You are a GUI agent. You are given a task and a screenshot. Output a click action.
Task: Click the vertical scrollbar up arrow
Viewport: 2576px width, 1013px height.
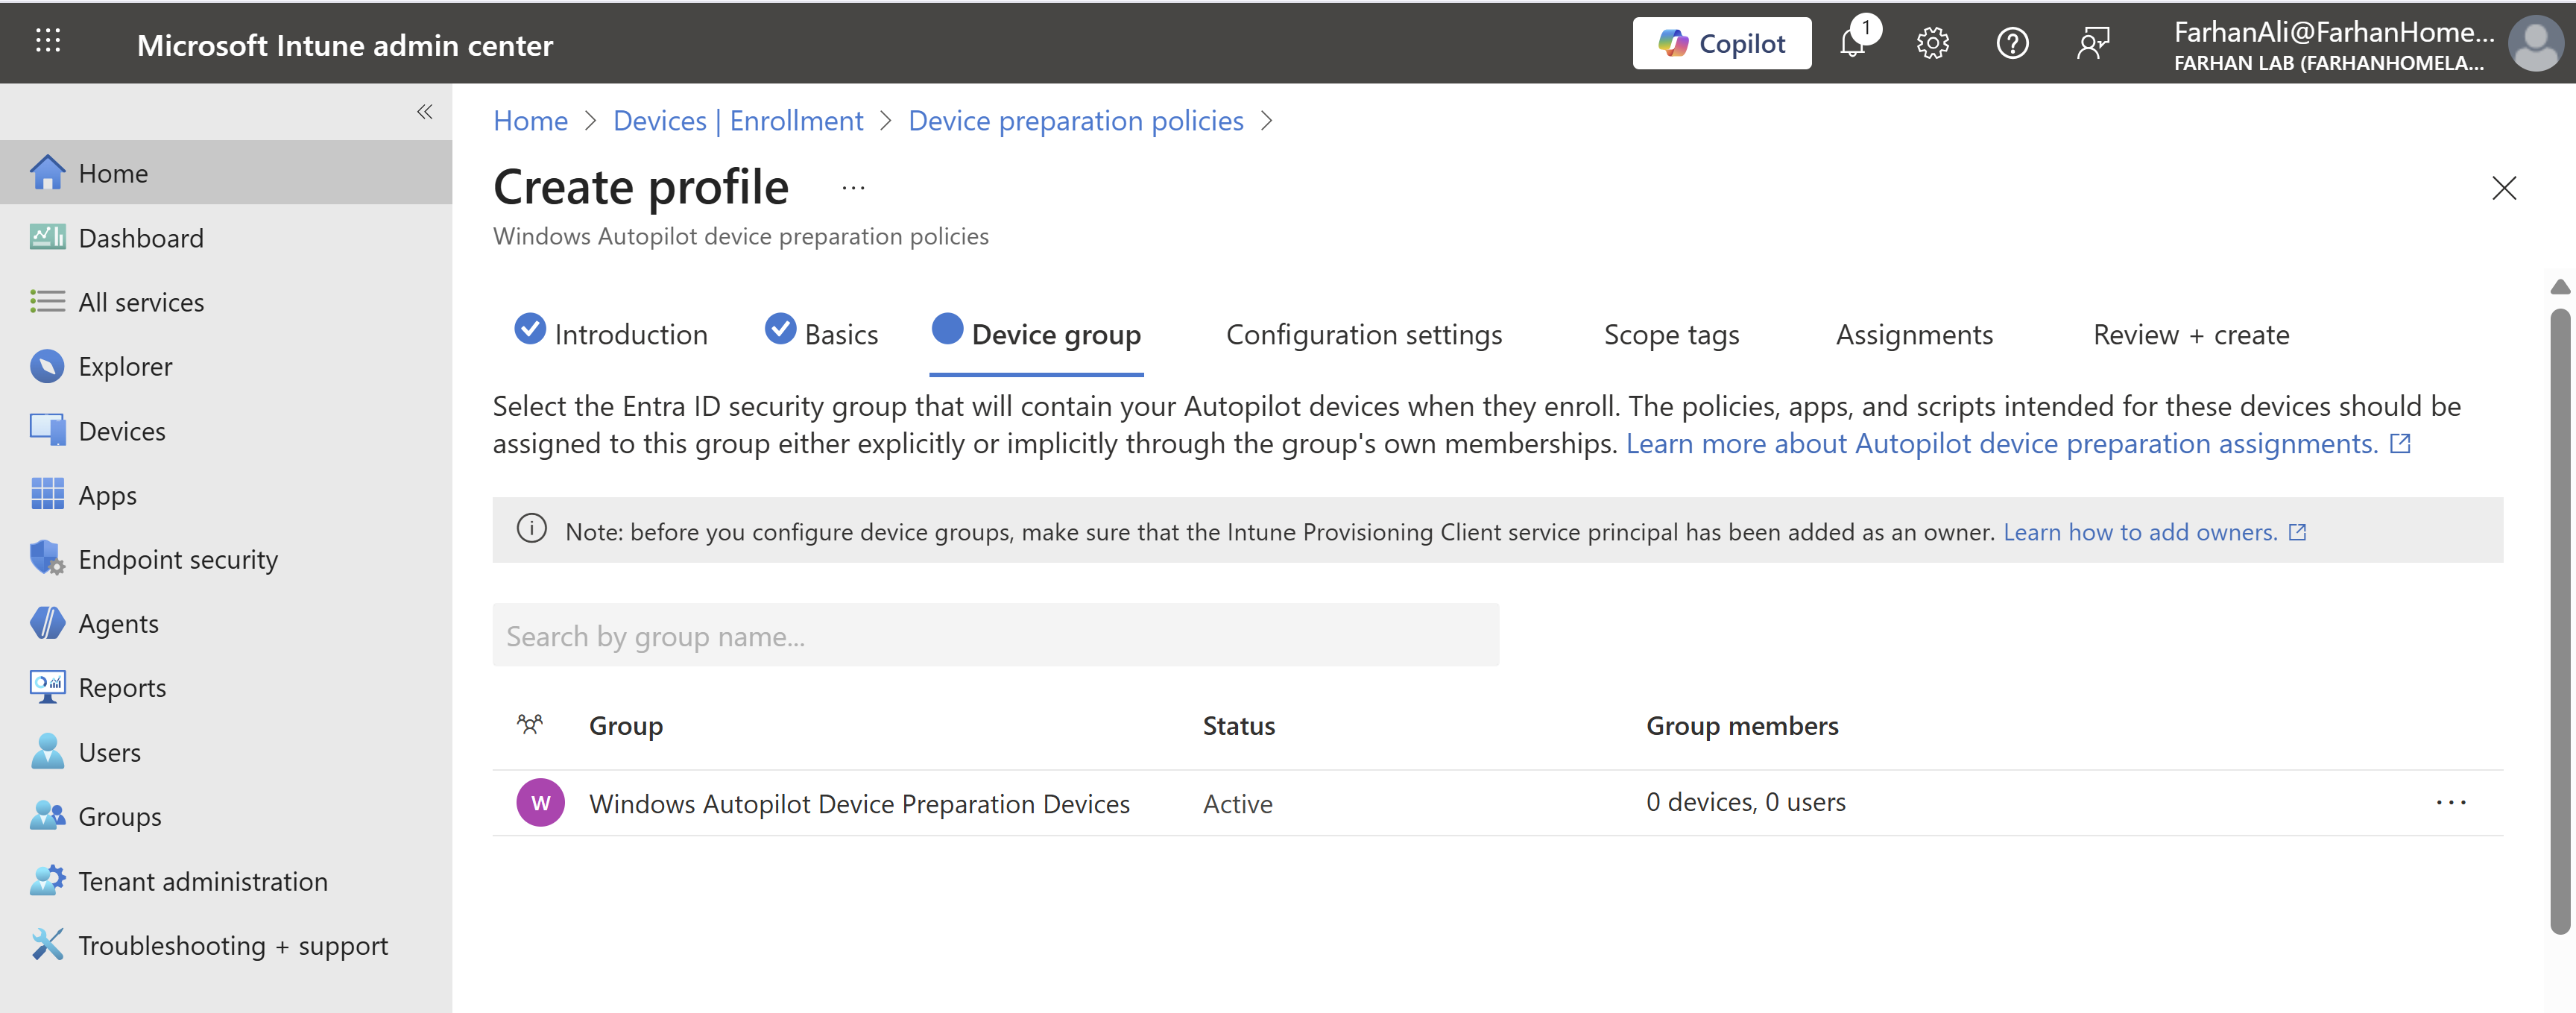2560,287
